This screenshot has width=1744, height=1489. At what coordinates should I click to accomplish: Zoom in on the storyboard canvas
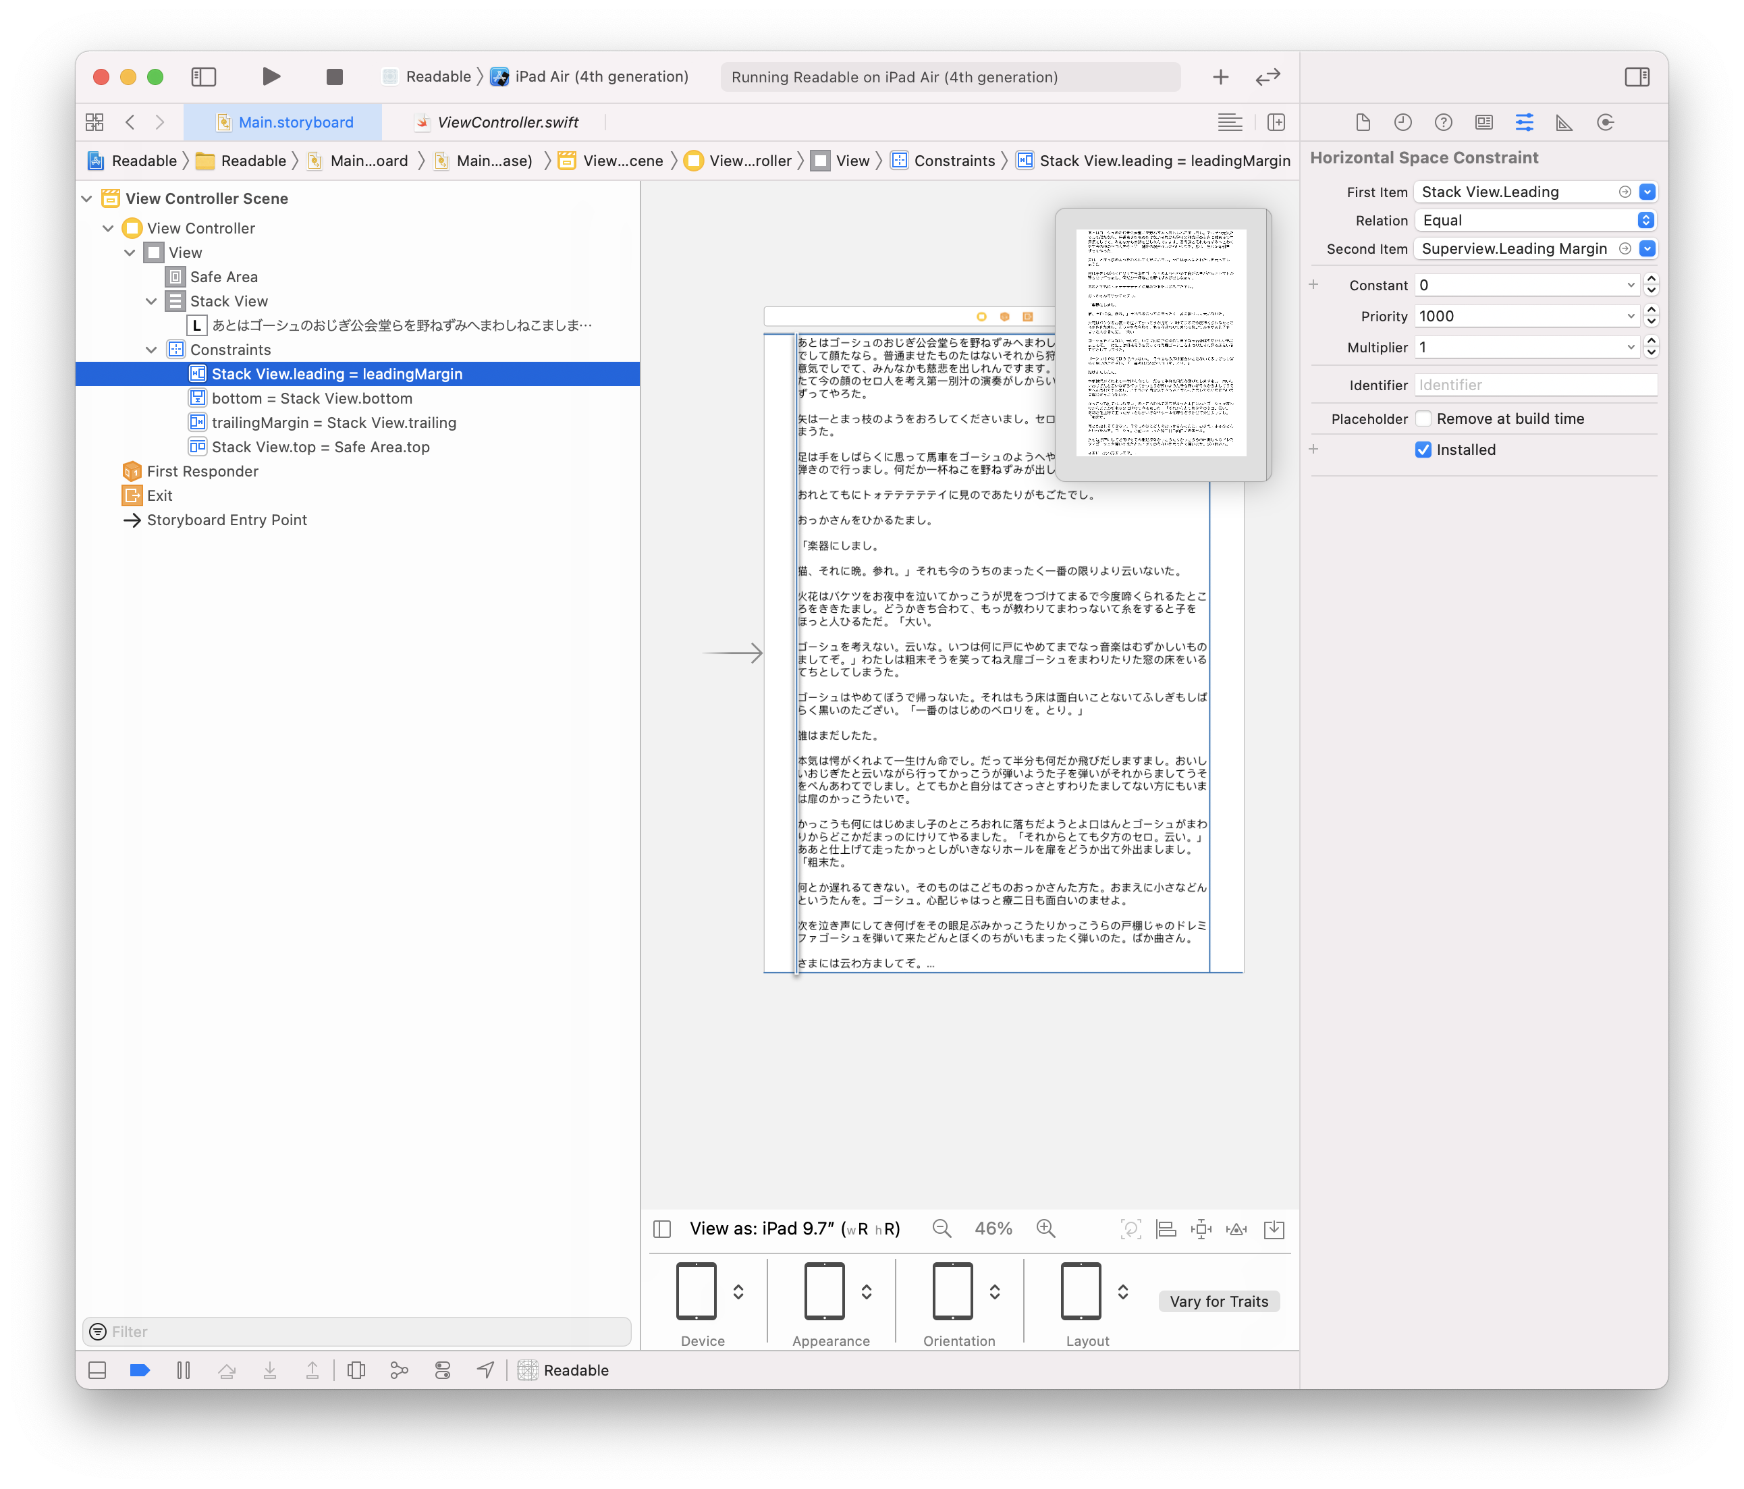tap(1045, 1229)
